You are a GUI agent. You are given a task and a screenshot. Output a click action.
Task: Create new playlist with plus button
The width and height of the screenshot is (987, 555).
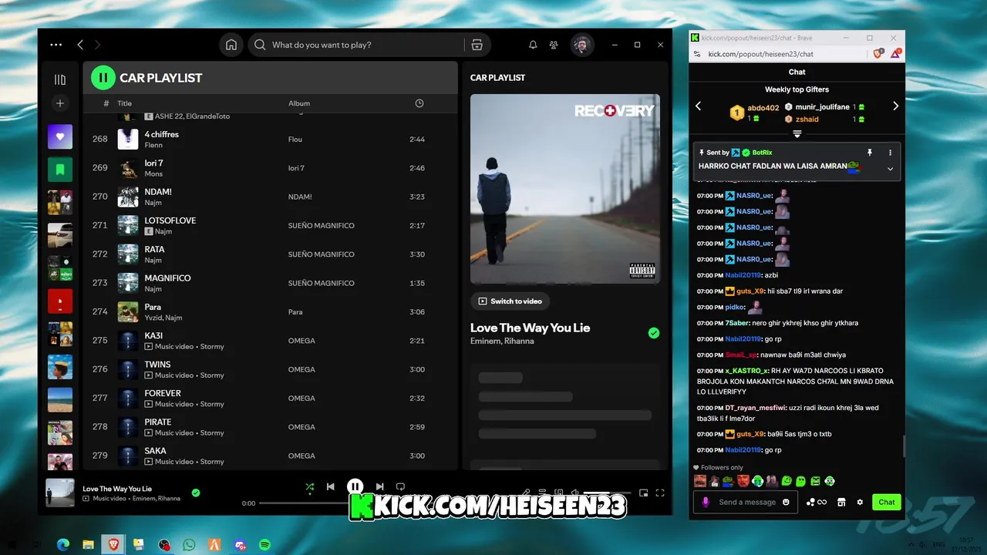coord(60,103)
